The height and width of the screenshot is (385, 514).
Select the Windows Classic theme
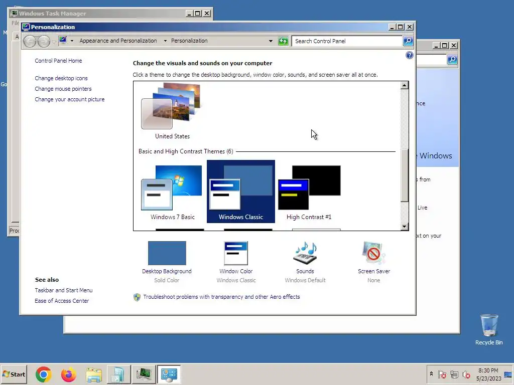click(241, 191)
